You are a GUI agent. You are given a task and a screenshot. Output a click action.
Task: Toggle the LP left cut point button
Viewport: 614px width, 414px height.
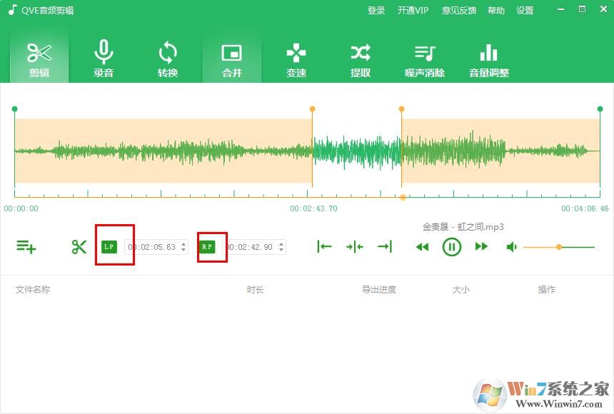[109, 245]
